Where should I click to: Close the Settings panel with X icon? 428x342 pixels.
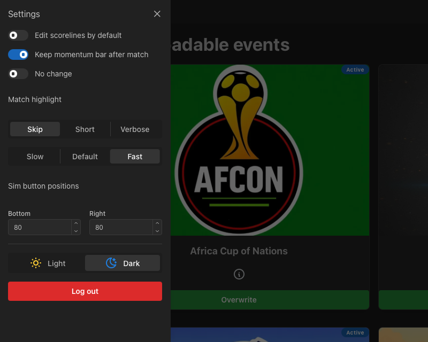[x=157, y=14]
